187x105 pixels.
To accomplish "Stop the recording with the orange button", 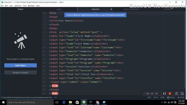I will pyautogui.click(x=170, y=94).
